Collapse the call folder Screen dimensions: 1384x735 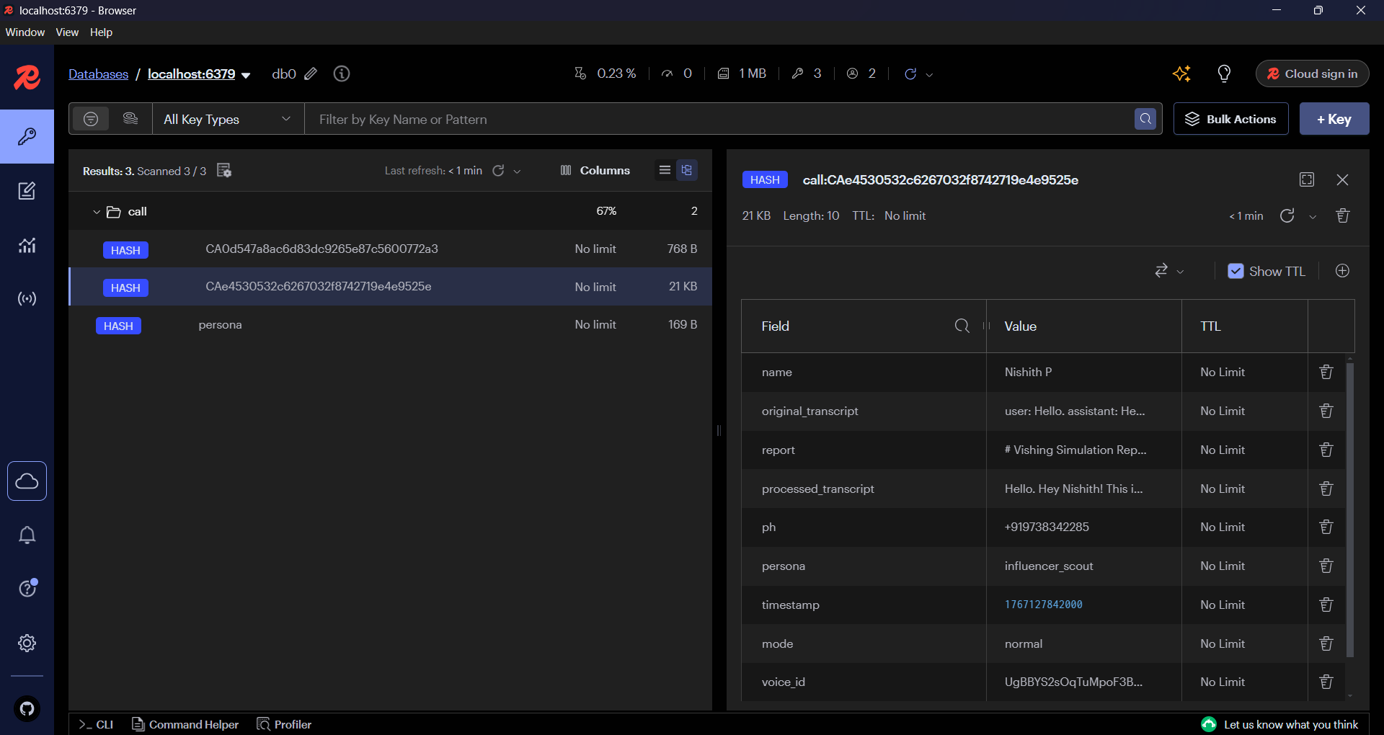(97, 212)
